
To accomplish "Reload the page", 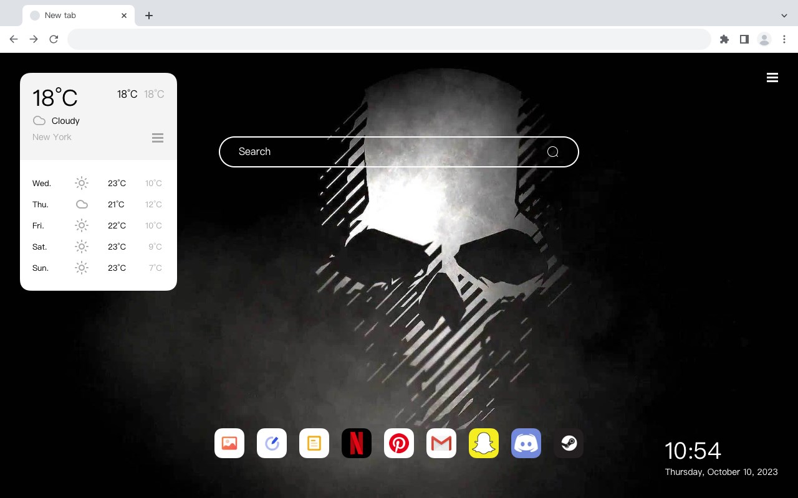I will 54,39.
